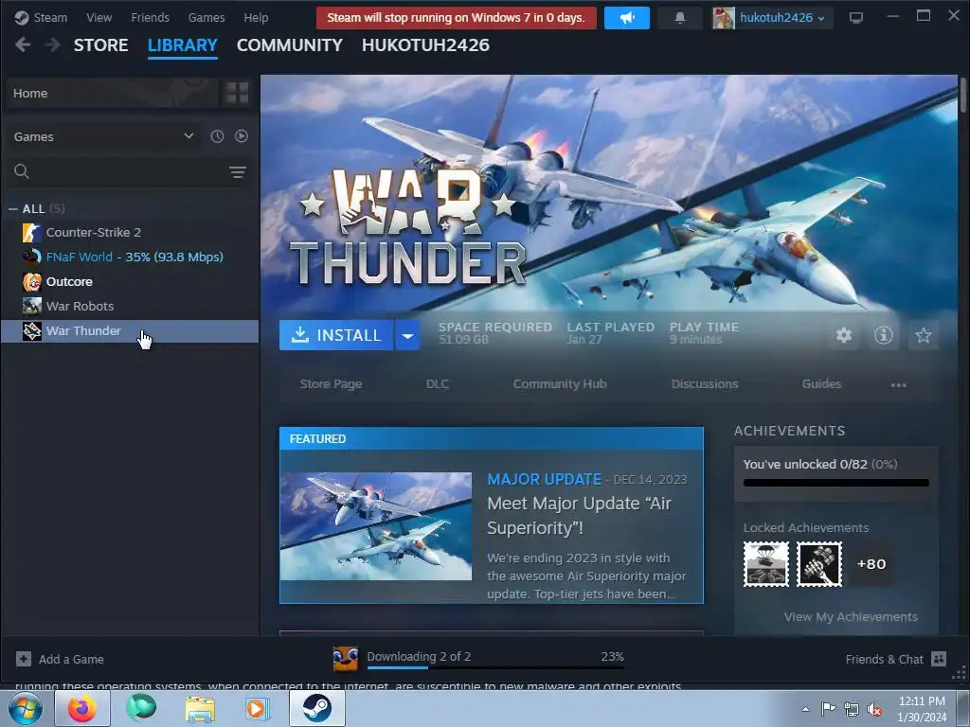Toggle ready to play filter icon
Image resolution: width=970 pixels, height=727 pixels.
pyautogui.click(x=242, y=136)
